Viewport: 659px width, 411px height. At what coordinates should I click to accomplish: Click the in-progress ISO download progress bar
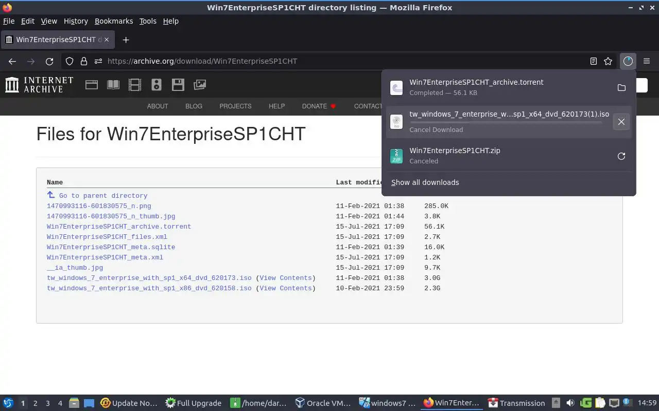[x=505, y=123]
